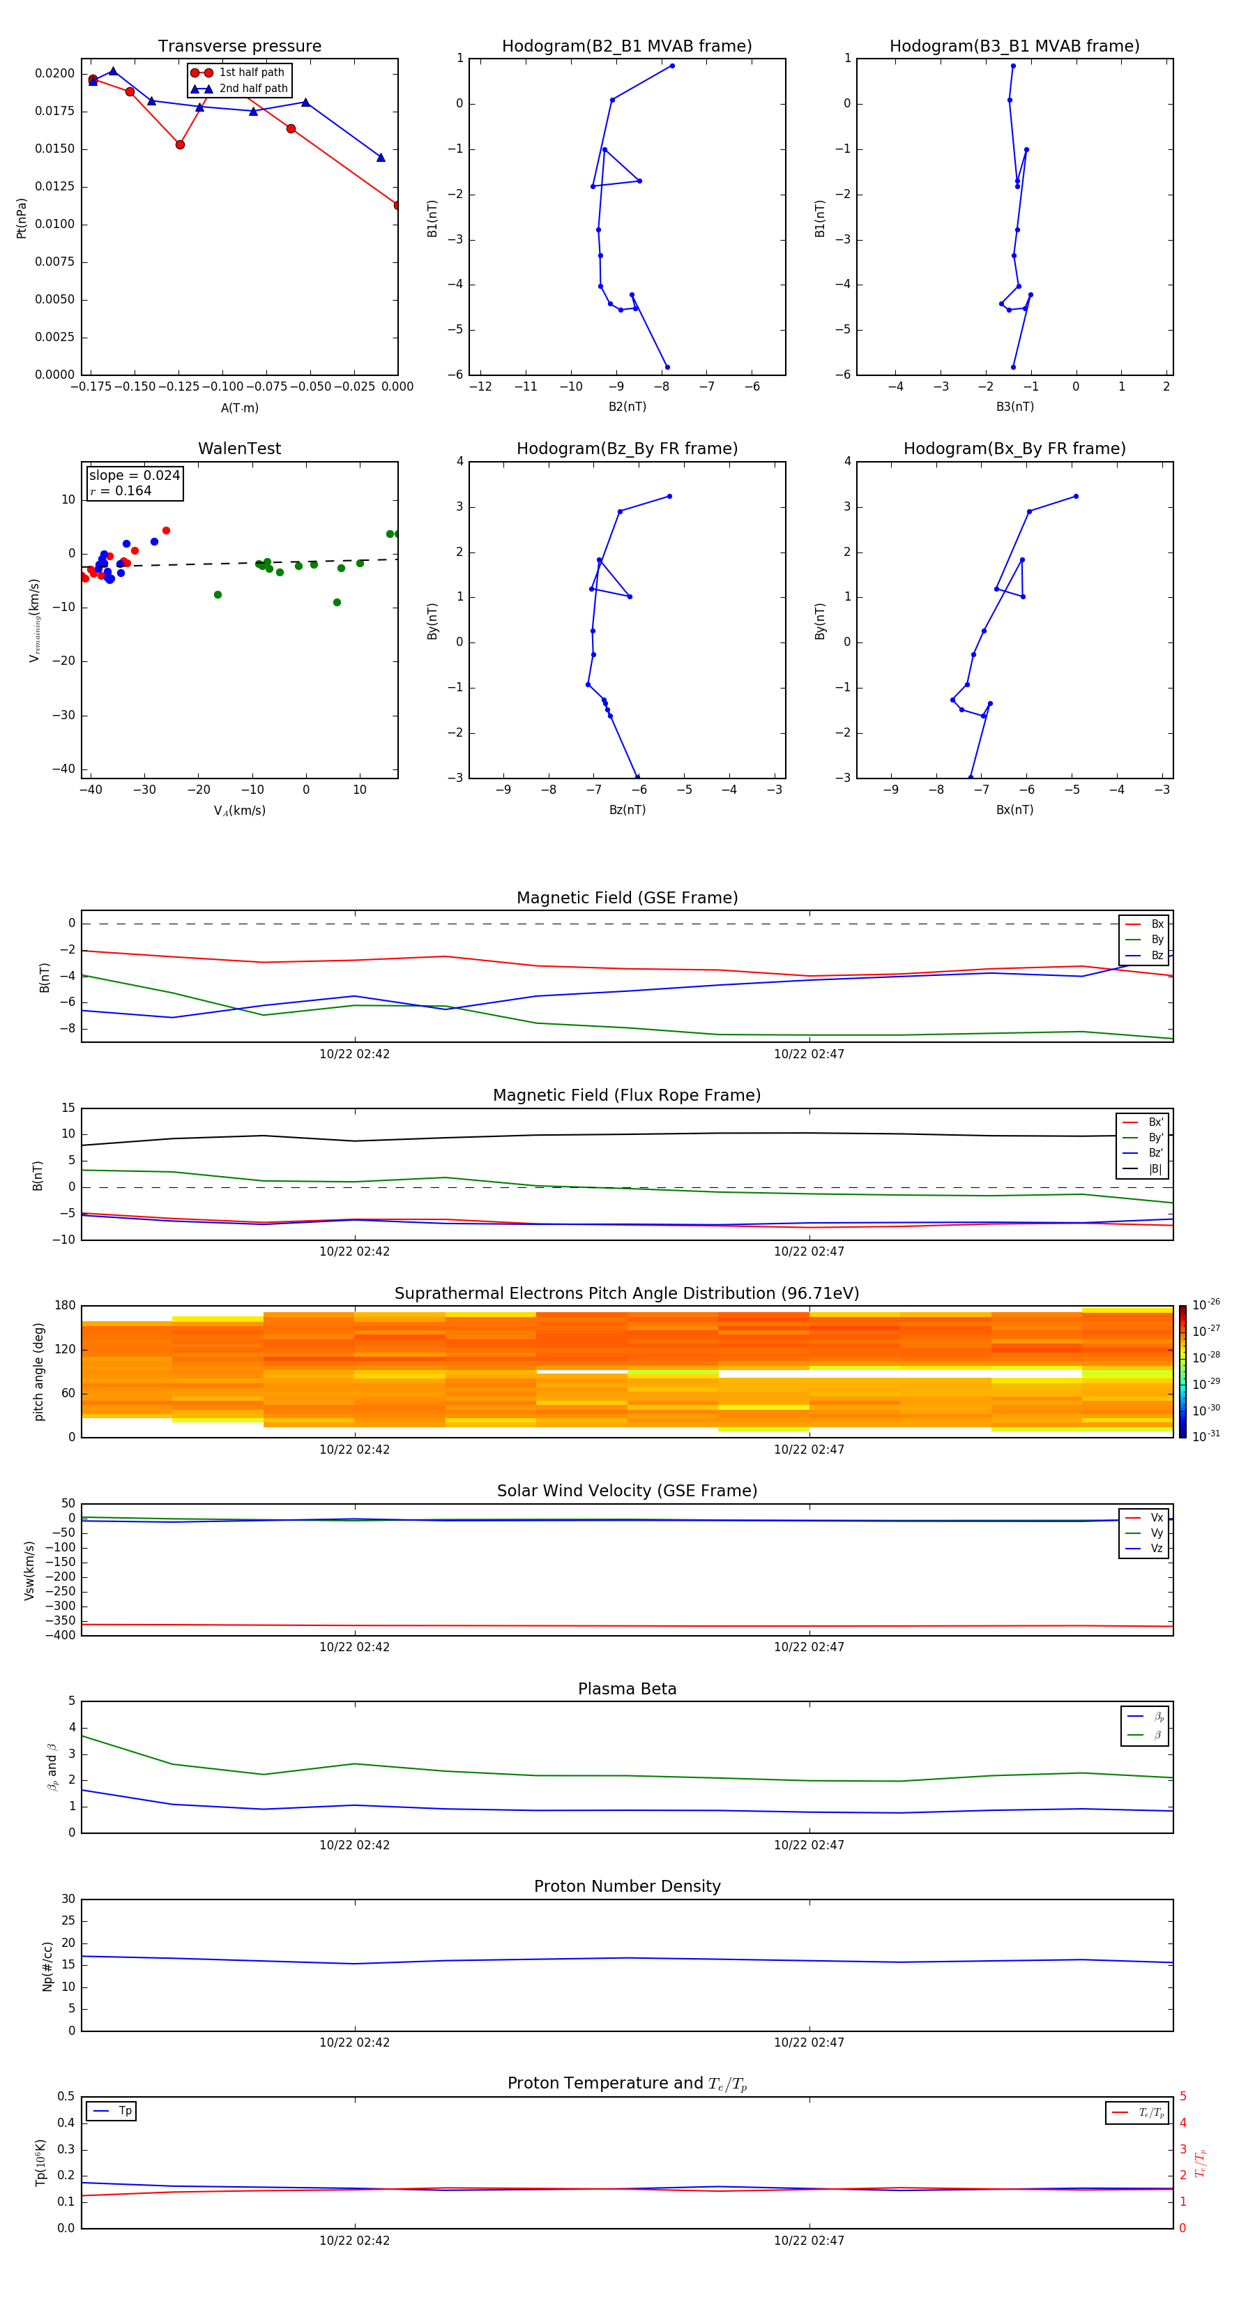The width and height of the screenshot is (1255, 2302).
Task: Click the 'pitch angle (deg)' axis label
Action: tap(38, 1371)
